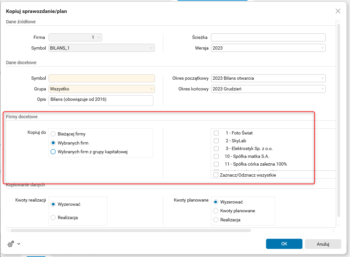Select the Kwoty planowane radio option

(216, 211)
